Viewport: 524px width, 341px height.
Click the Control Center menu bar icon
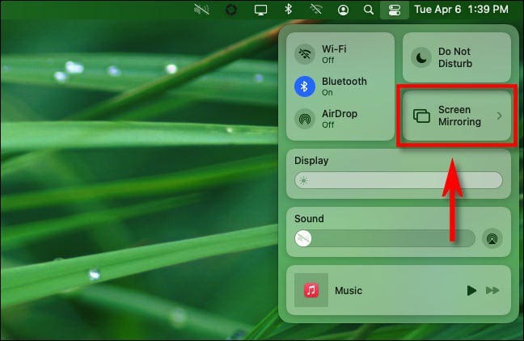click(395, 11)
